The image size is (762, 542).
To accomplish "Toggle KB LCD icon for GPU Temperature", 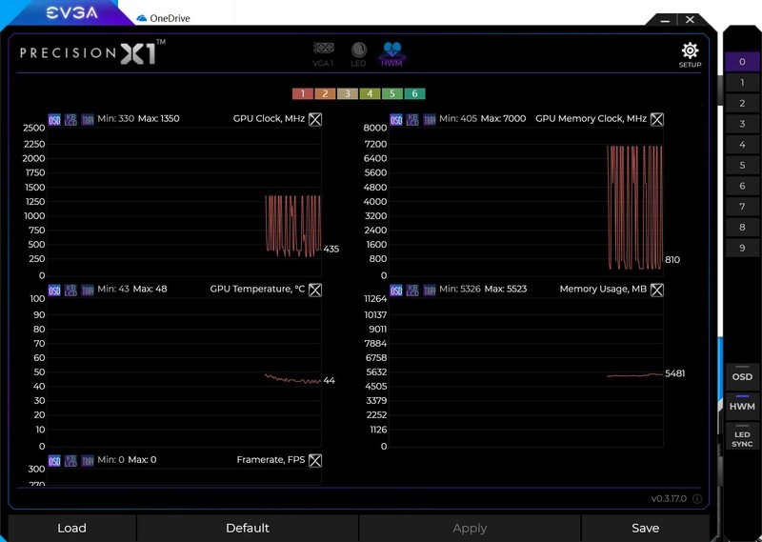I will [70, 290].
